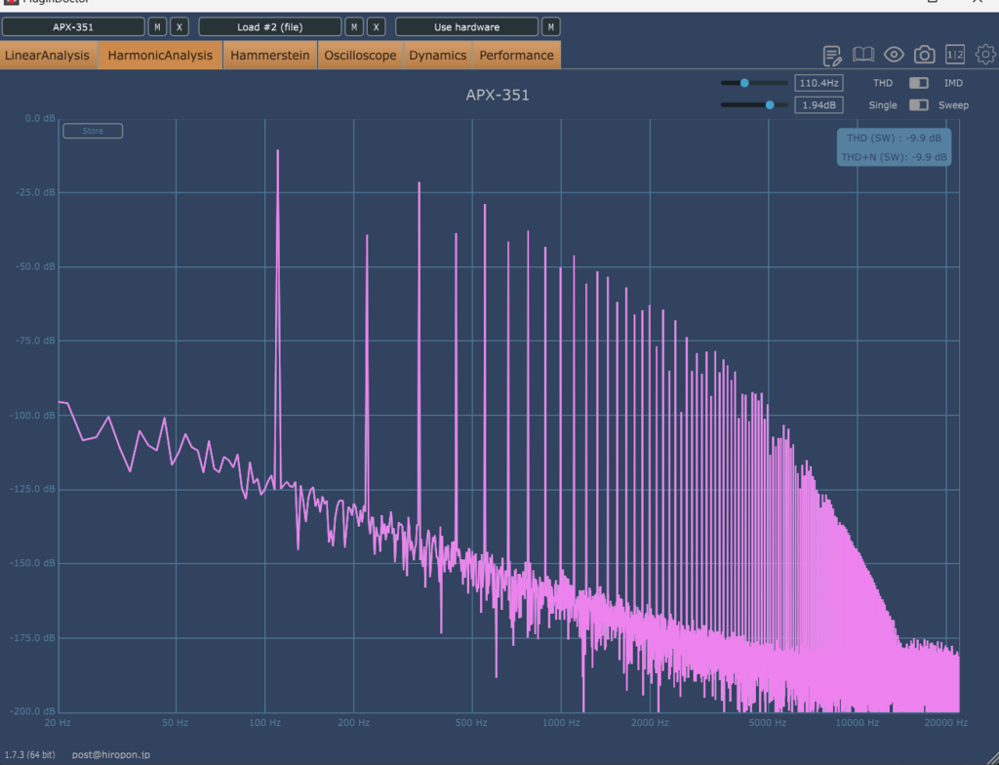Screen dimensions: 999x765
Task: Click the 0.0 dB axis label
Action: click(40, 119)
